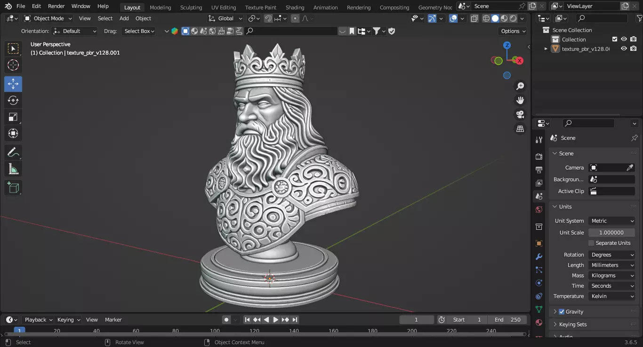Toggle Collection render camera icon
The image size is (643, 347).
634,40
